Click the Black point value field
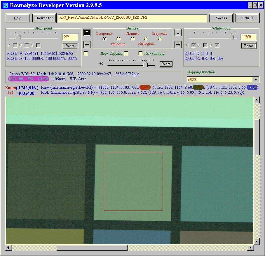Screen dimensions: 265x256 (70, 37)
